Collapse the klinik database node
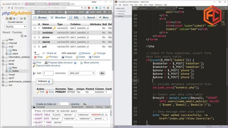The height and width of the screenshot is (128, 228). tap(3, 64)
